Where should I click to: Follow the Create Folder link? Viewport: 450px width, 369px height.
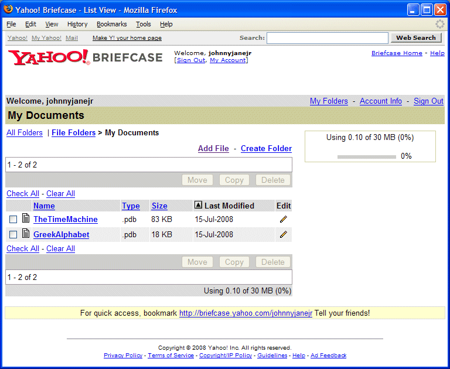coord(266,148)
